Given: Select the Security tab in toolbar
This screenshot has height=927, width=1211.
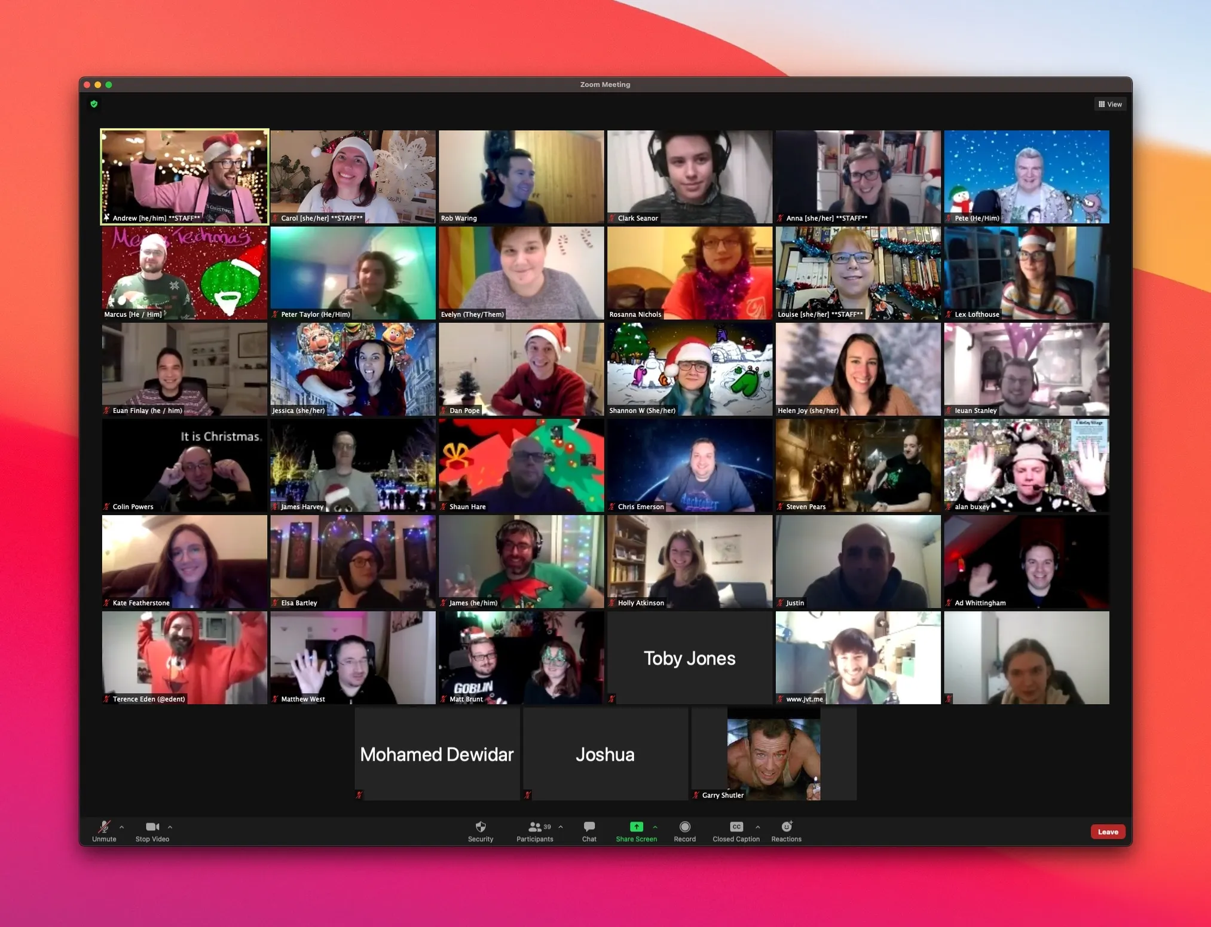Looking at the screenshot, I should (x=480, y=831).
